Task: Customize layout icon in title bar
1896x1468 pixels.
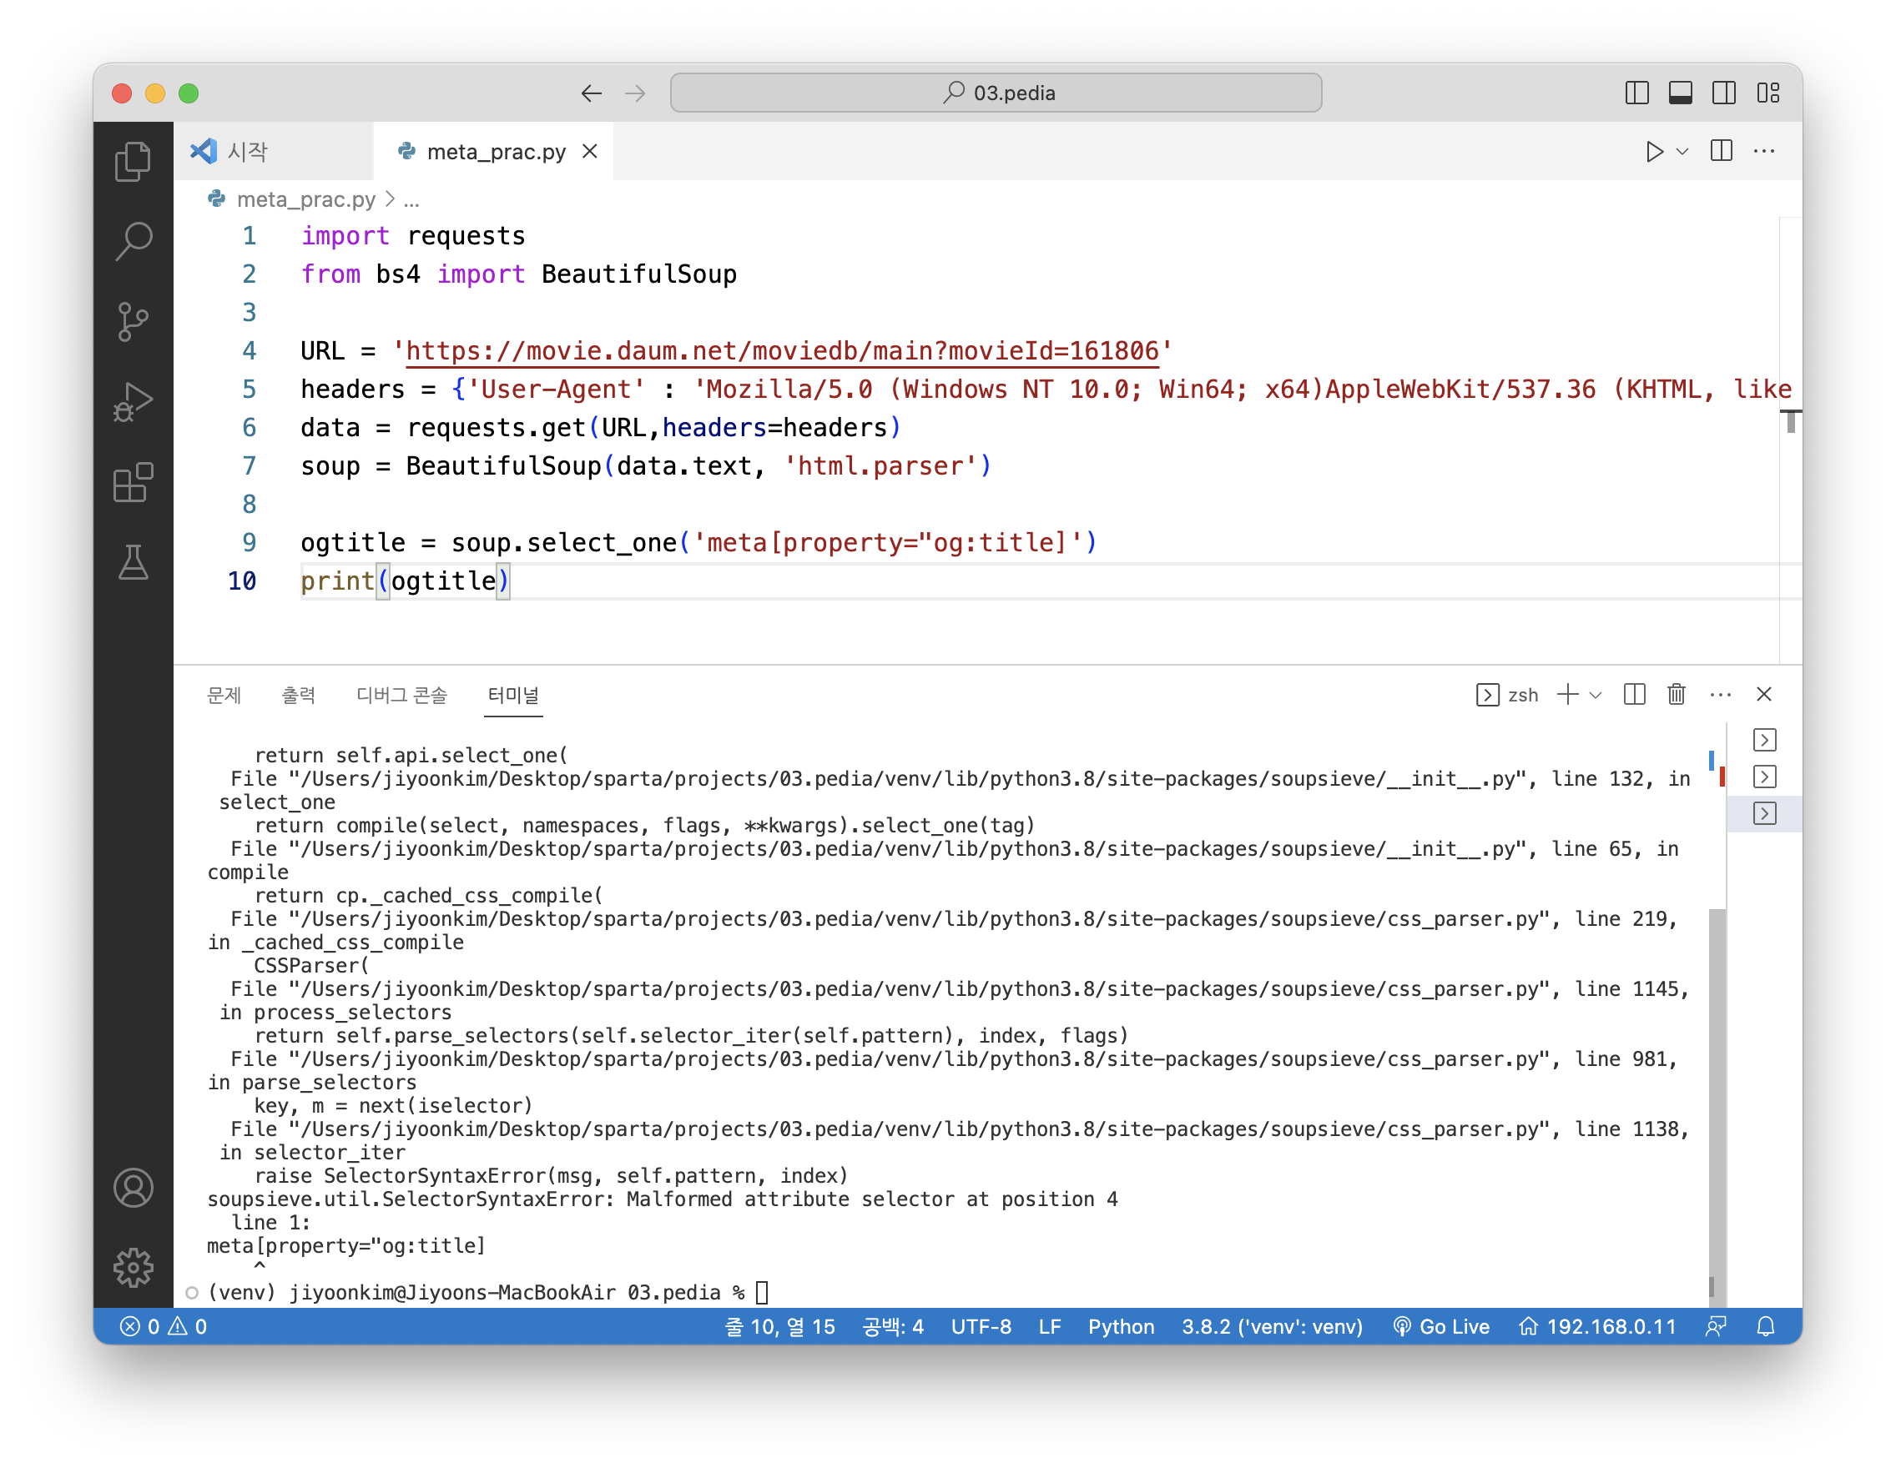Action: pyautogui.click(x=1767, y=93)
